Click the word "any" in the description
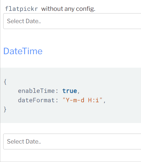Image resolution: width=141 pixels, height=162 pixels. pyautogui.click(x=69, y=9)
